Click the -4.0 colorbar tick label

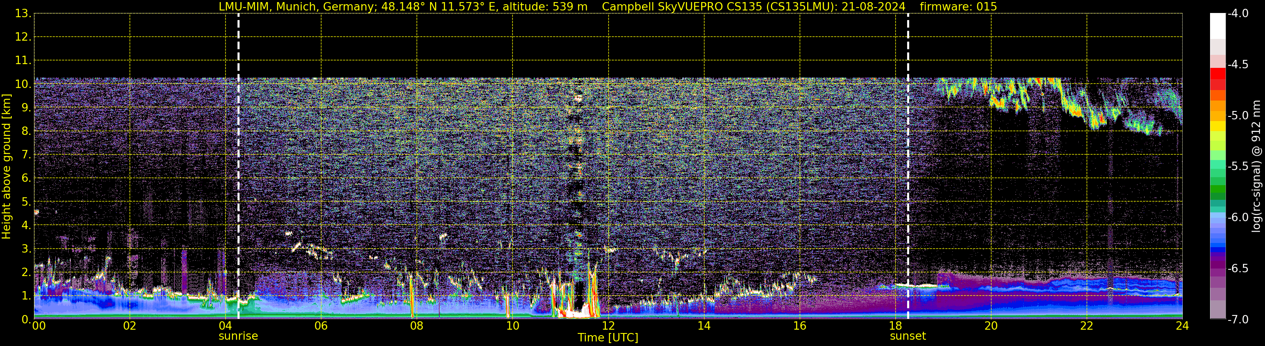[1237, 13]
